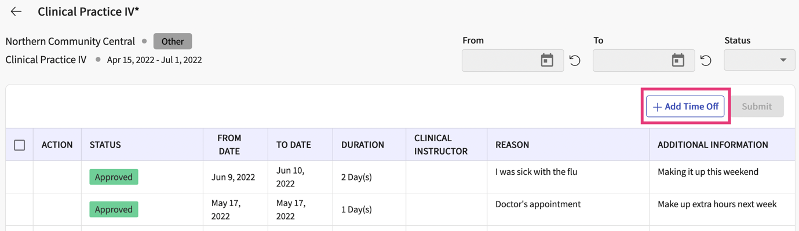Click the Status dropdown arrow
The width and height of the screenshot is (799, 231).
(783, 60)
